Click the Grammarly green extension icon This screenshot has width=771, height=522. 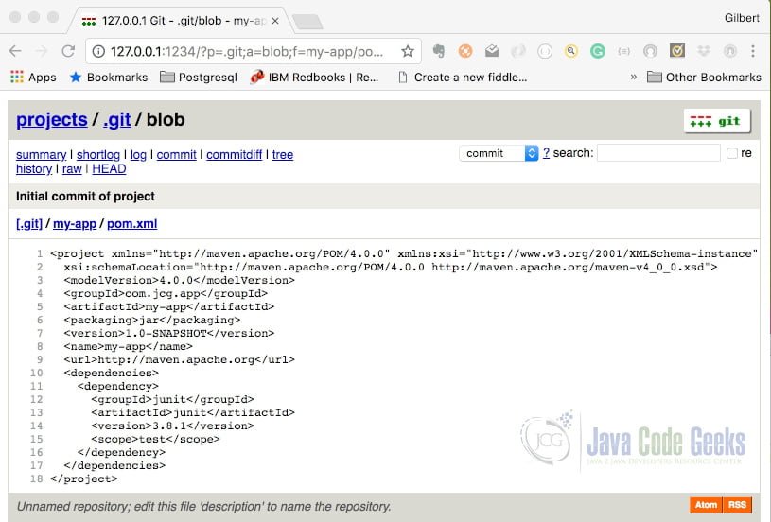pyautogui.click(x=598, y=51)
